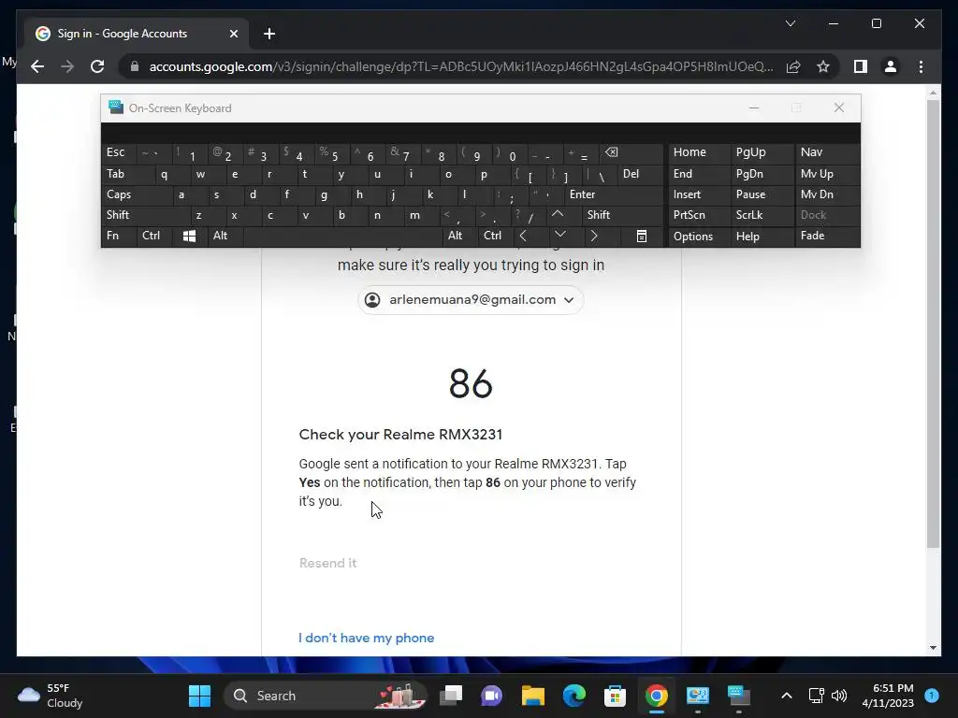Viewport: 958px width, 718px height.
Task: Toggle the left Ctrl key
Action: click(154, 237)
